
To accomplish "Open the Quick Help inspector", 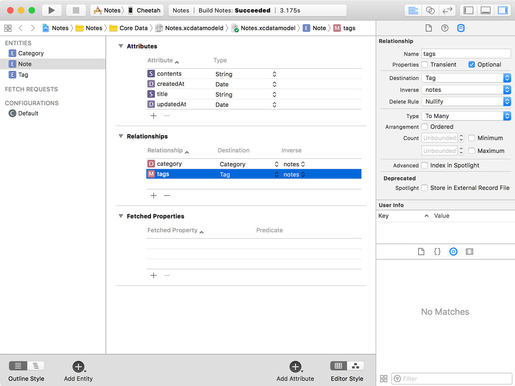I will [x=445, y=28].
